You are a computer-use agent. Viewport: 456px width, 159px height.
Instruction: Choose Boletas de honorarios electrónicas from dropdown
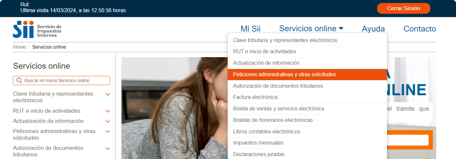(307, 120)
